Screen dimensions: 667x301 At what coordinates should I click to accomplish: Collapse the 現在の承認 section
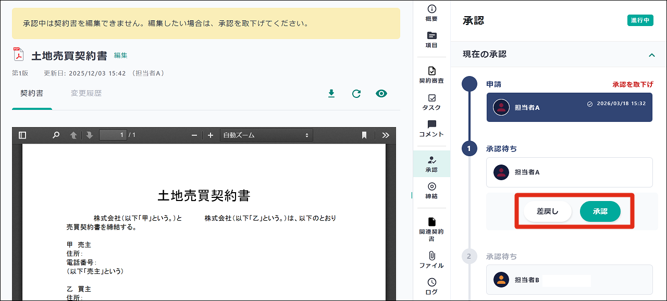coord(651,55)
